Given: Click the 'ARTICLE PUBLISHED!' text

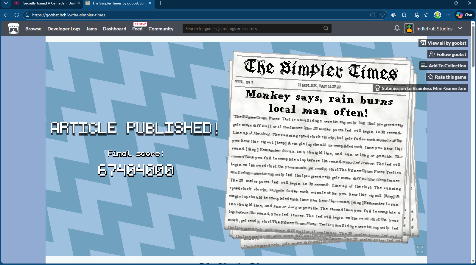Looking at the screenshot, I should (x=135, y=128).
